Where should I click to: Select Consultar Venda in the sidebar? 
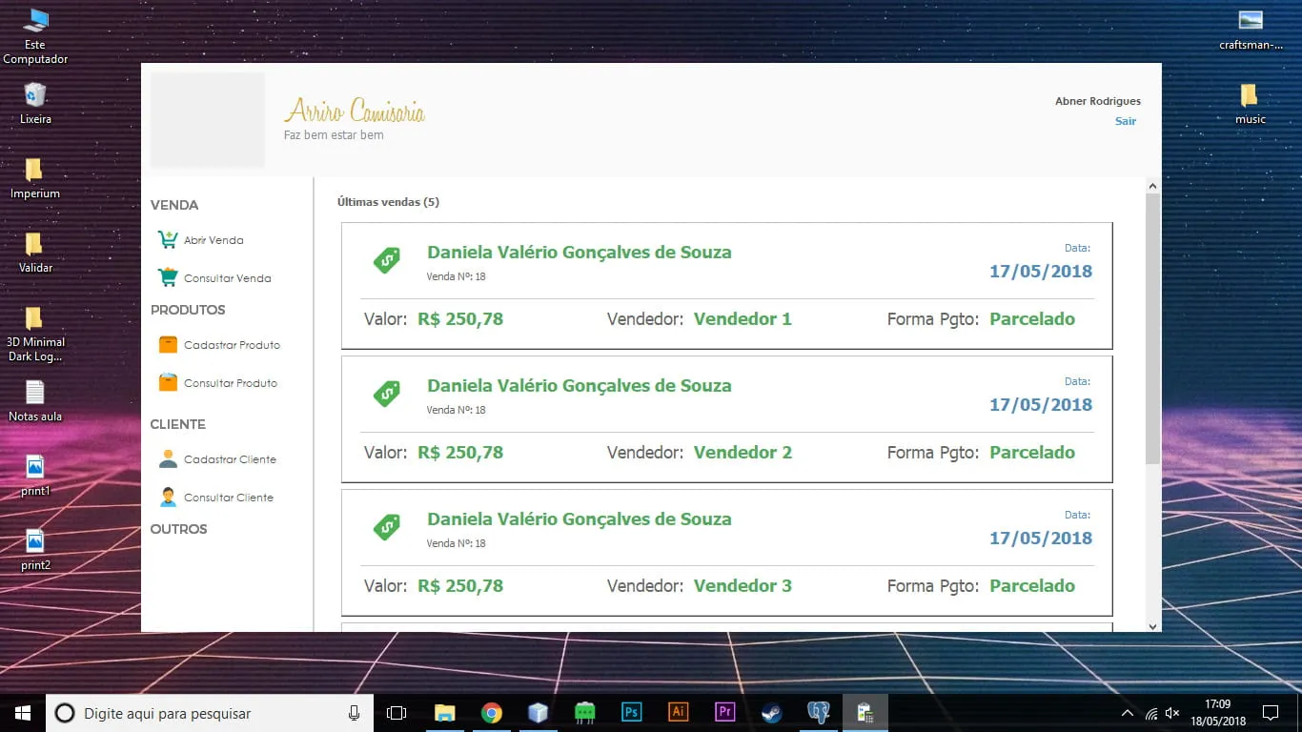click(x=228, y=278)
